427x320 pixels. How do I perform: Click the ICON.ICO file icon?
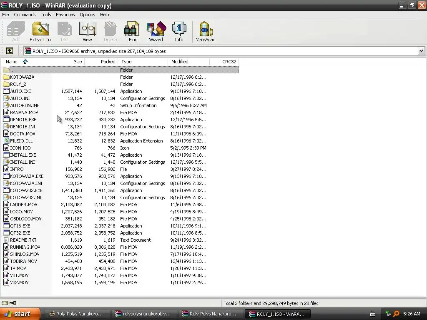(x=6, y=148)
